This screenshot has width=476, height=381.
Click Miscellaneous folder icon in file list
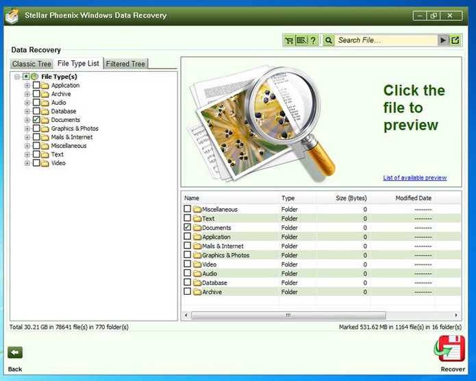pyautogui.click(x=197, y=209)
